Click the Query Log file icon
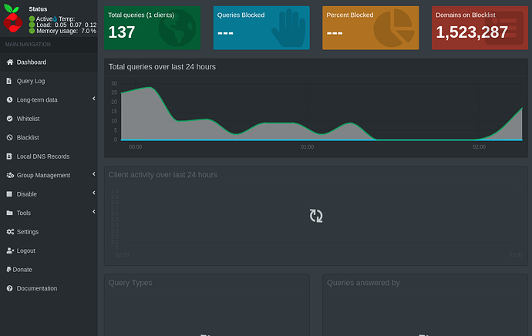Screen dimensions: 532x336 (9, 81)
